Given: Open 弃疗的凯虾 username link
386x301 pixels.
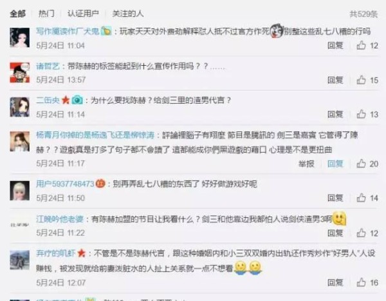Looking at the screenshot, I should coord(56,253).
